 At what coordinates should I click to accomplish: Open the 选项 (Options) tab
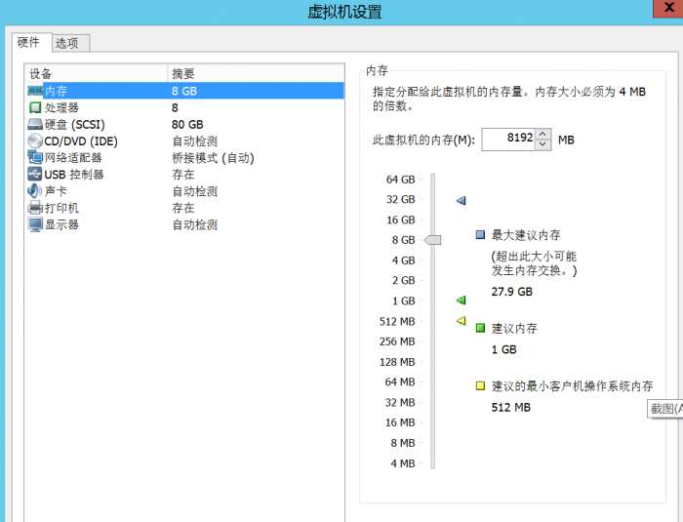[x=68, y=43]
